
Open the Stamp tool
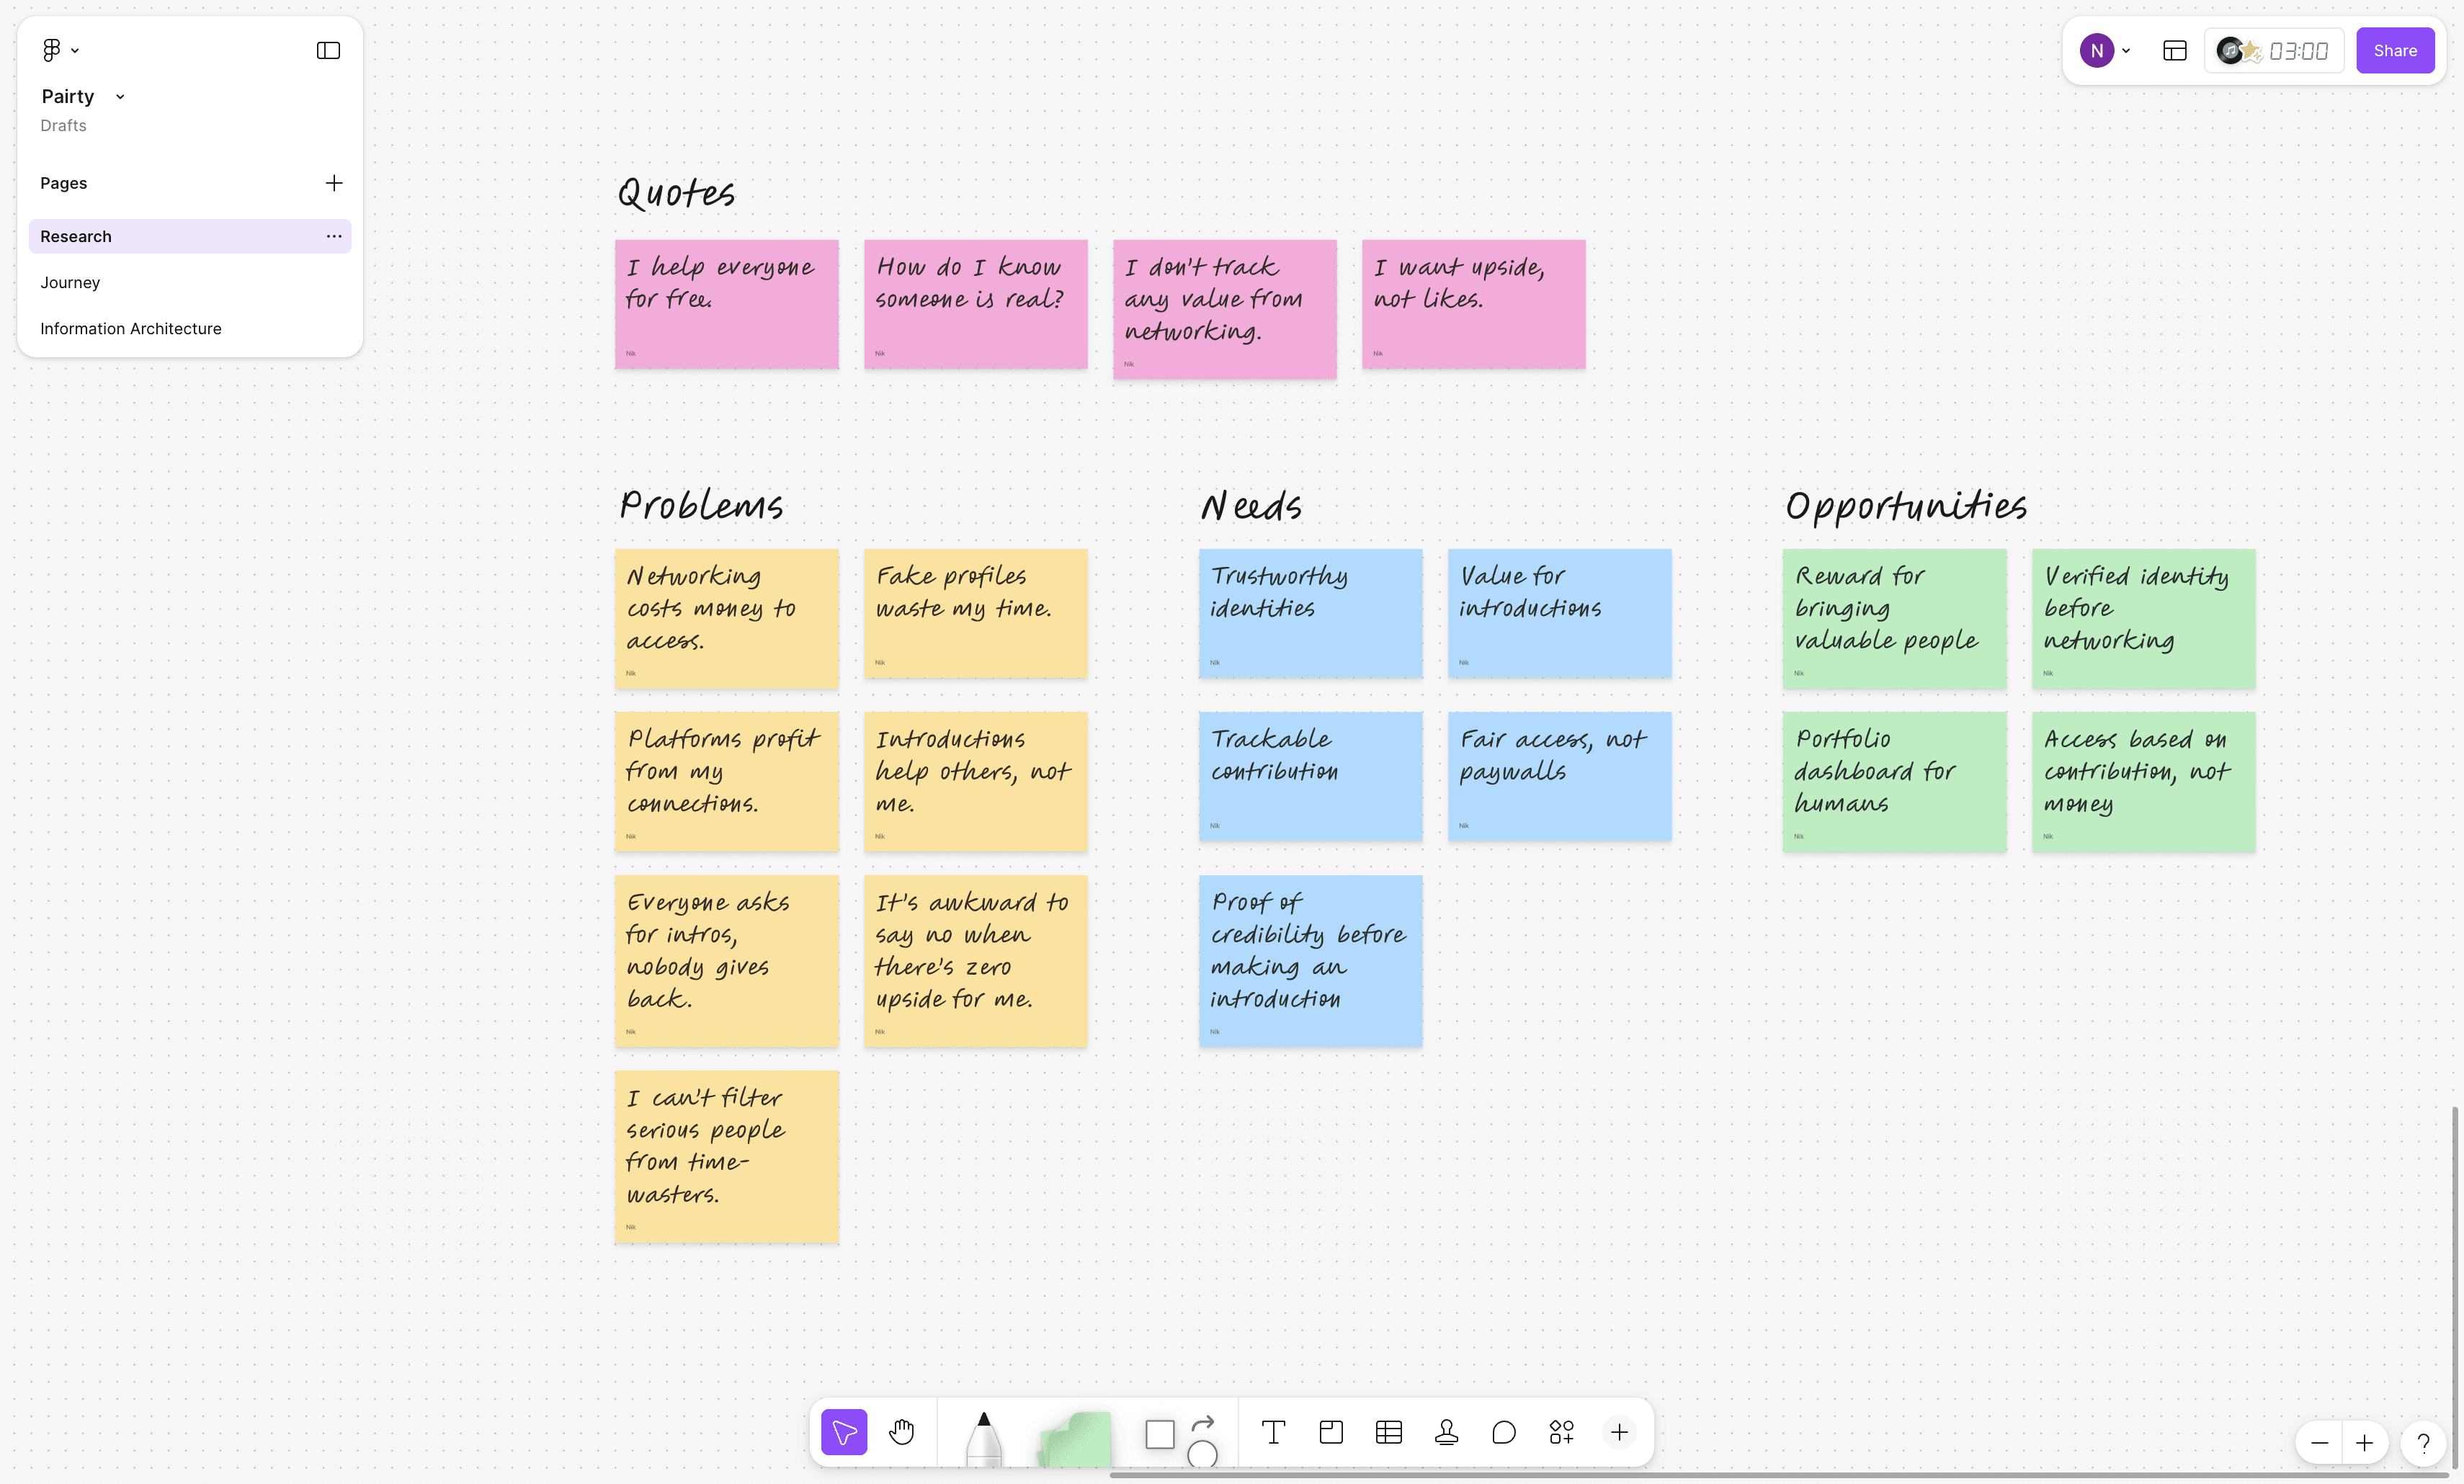pyautogui.click(x=1446, y=1432)
